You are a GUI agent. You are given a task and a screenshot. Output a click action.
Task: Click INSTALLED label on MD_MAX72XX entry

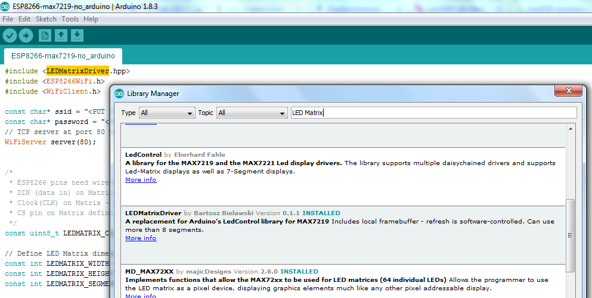tap(299, 272)
